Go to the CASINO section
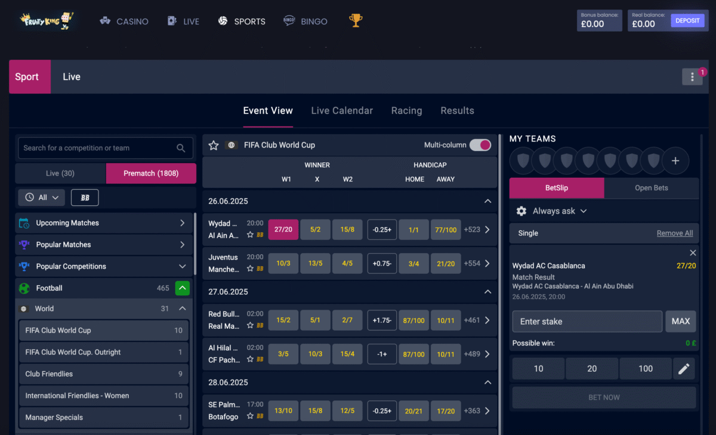 [x=124, y=21]
